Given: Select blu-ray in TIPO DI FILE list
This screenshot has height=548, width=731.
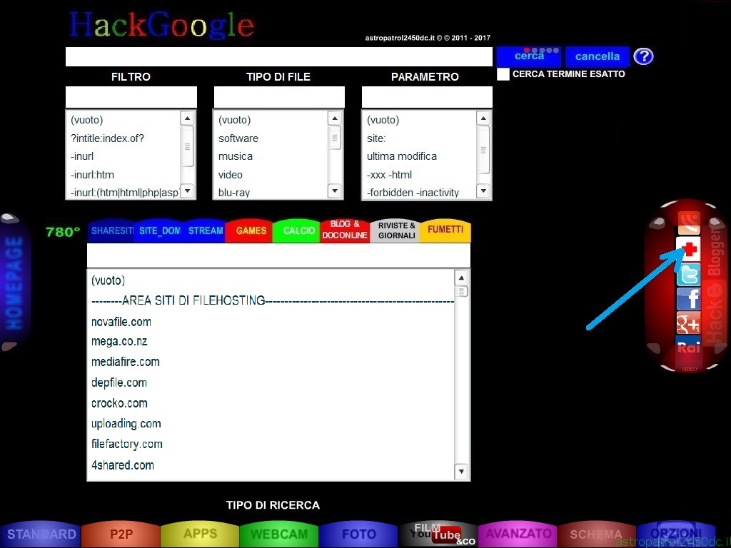Looking at the screenshot, I should click(x=234, y=193).
